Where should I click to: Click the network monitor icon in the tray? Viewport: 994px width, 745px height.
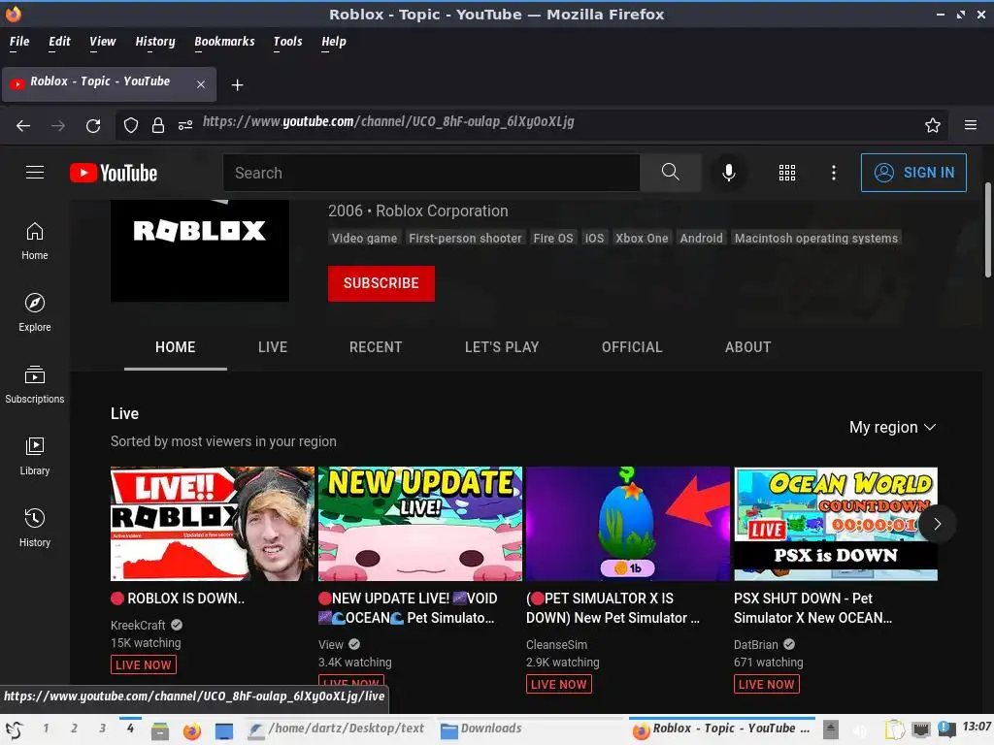(921, 729)
